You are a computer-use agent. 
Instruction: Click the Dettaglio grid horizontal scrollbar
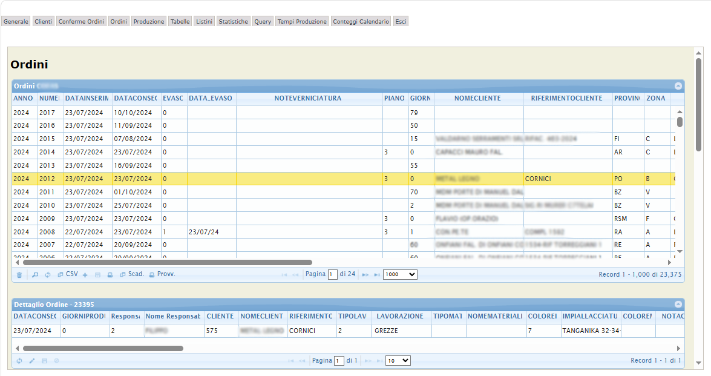coord(103,349)
